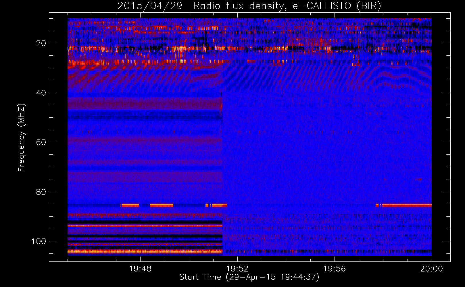Click the '20:00' time tick label
Screen dimensions: 465x287
(x=431, y=269)
